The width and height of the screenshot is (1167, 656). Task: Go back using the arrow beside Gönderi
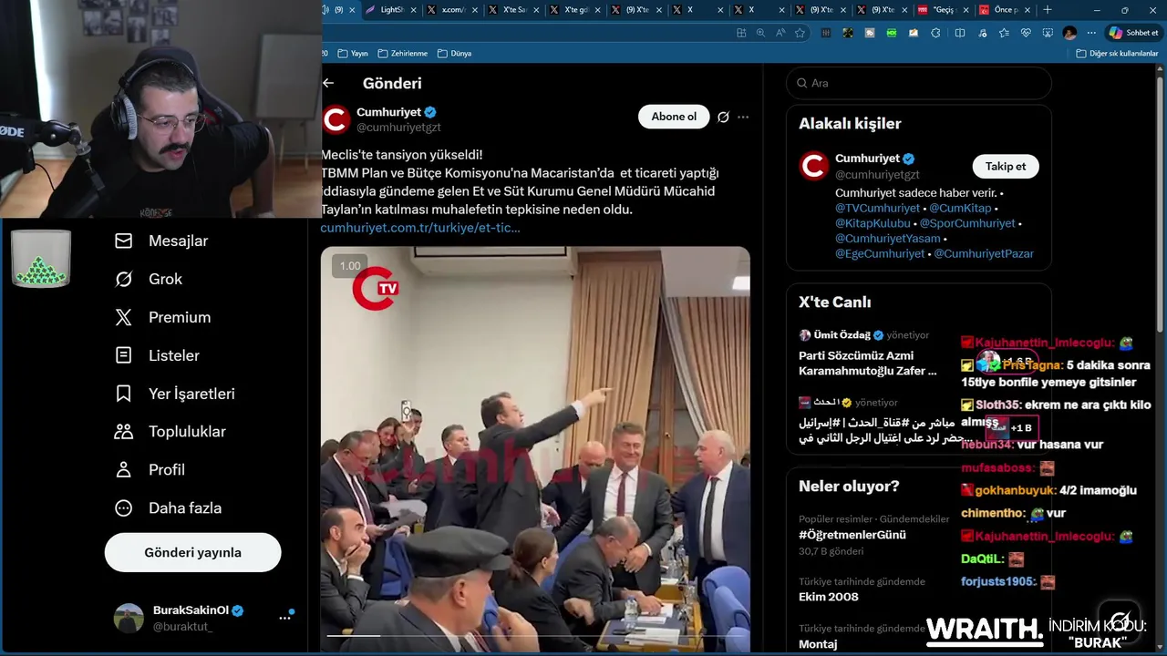click(x=328, y=83)
